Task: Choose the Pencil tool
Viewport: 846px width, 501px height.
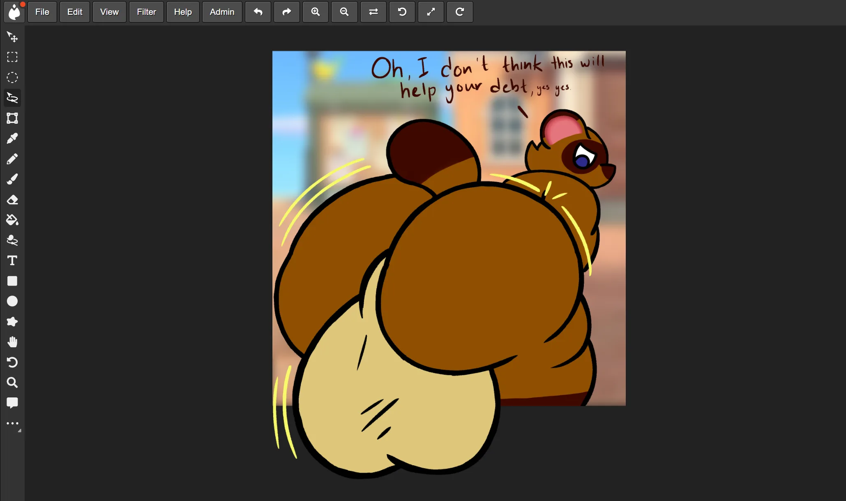Action: tap(12, 159)
